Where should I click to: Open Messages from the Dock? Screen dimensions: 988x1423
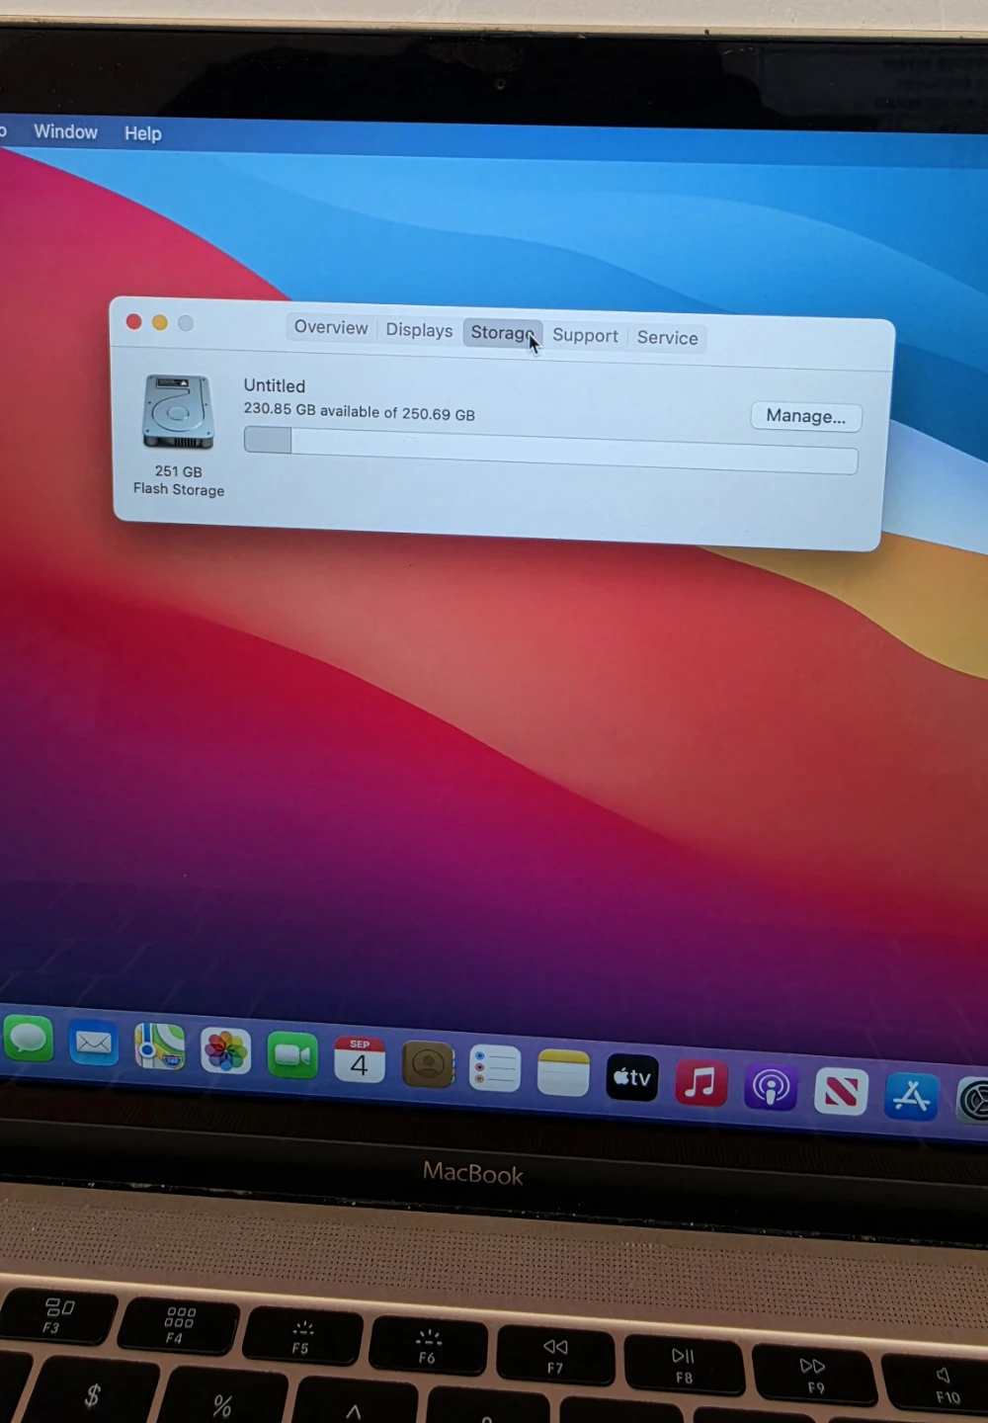pyautogui.click(x=29, y=1039)
